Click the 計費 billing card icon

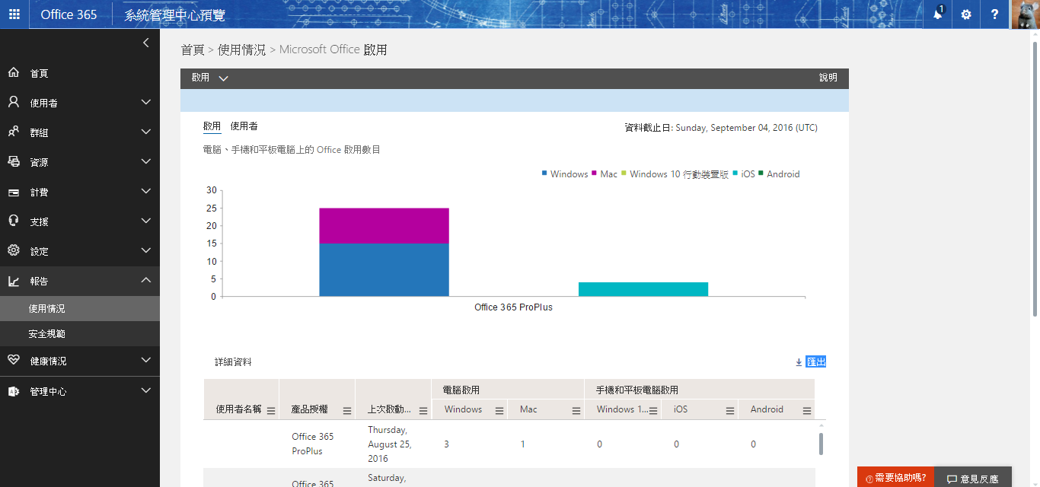tap(14, 193)
